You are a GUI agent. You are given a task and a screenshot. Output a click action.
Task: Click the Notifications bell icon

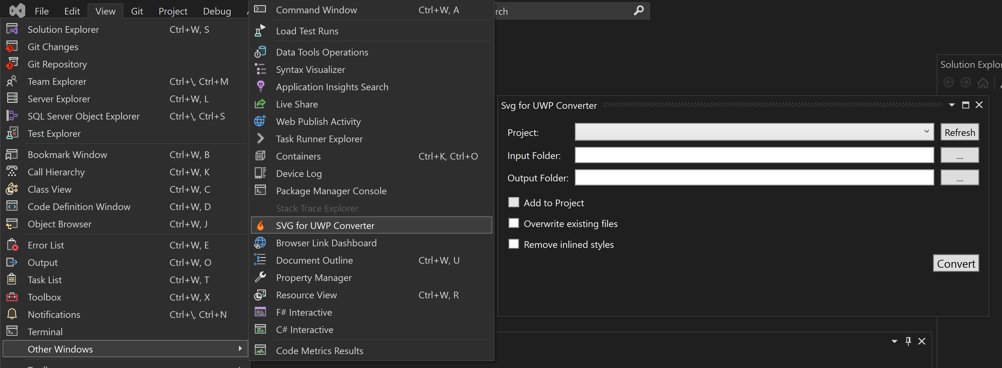[12, 314]
